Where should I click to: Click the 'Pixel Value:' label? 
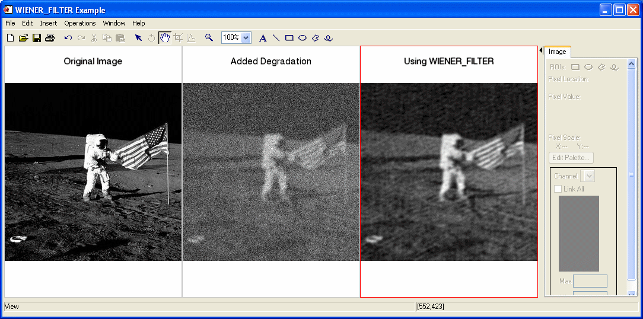click(x=564, y=97)
